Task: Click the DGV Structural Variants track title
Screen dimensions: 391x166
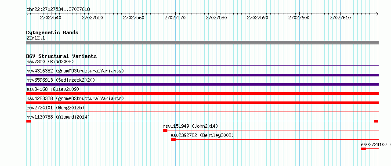Action: coord(62,56)
